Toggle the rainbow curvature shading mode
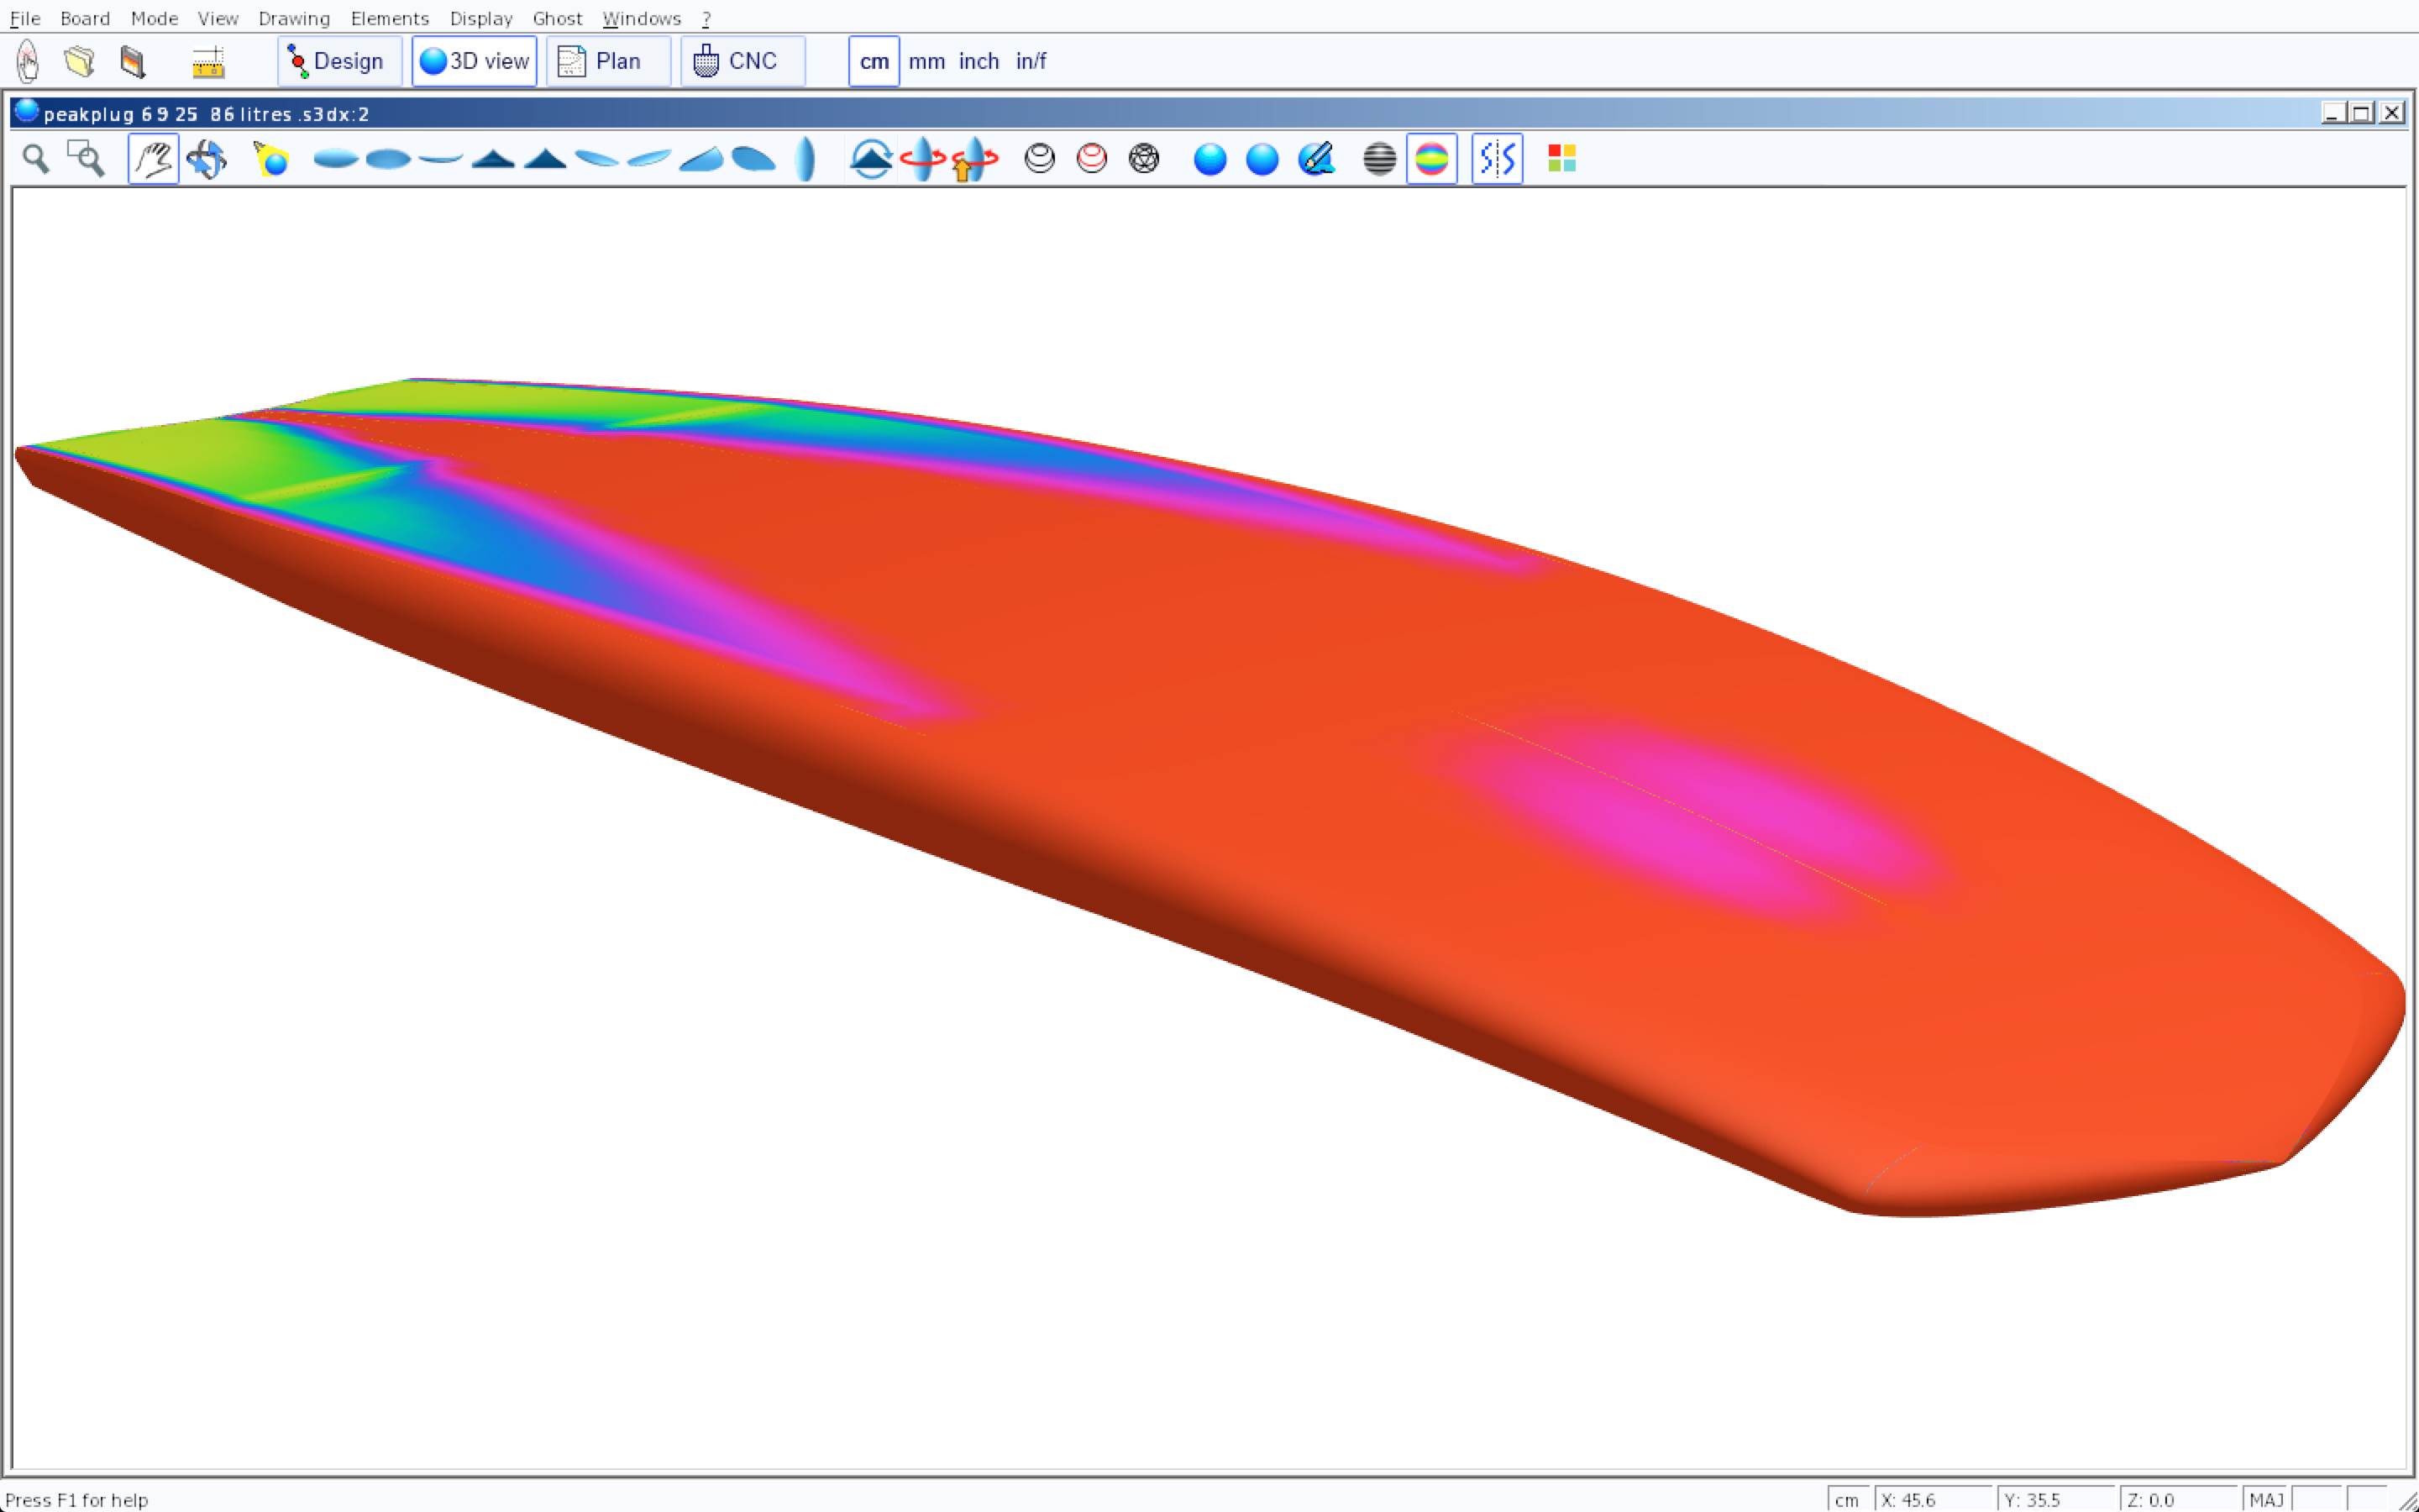The image size is (2419, 1512). [x=1431, y=159]
